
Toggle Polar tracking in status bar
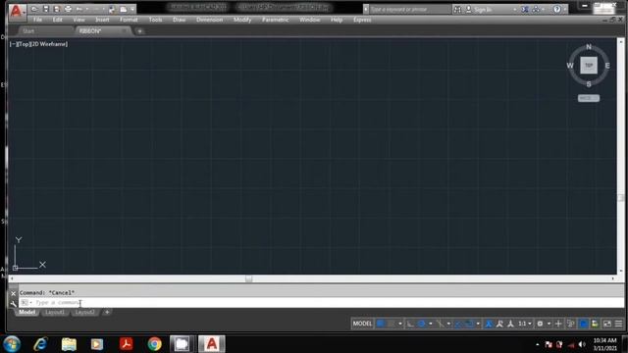click(421, 324)
